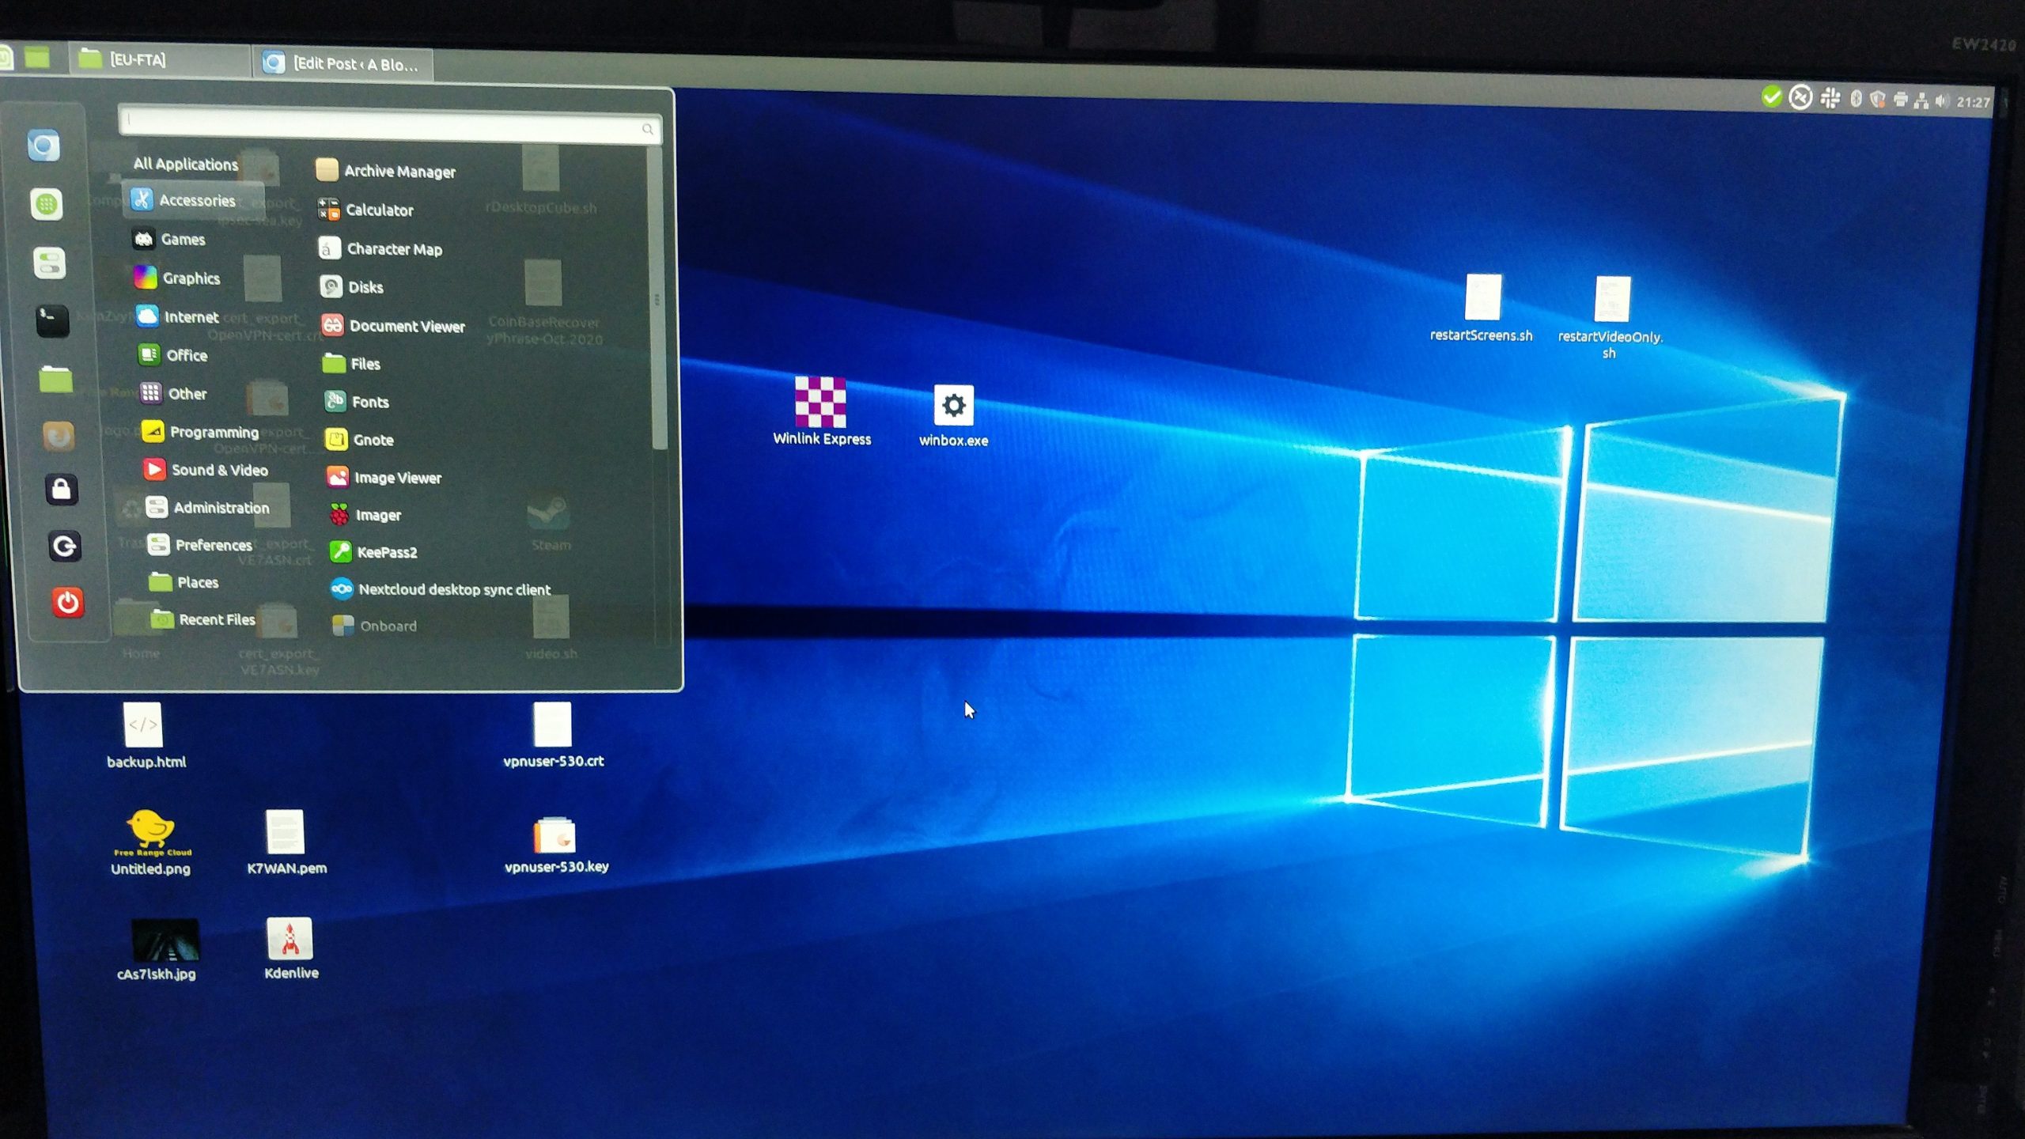The width and height of the screenshot is (2025, 1139).
Task: Select the Internet category
Action: pos(177,316)
